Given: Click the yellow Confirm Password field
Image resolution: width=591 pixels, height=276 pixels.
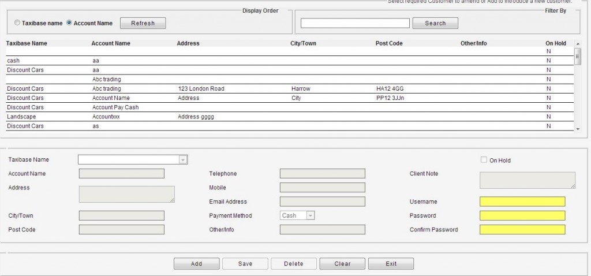Looking at the screenshot, I should [522, 230].
